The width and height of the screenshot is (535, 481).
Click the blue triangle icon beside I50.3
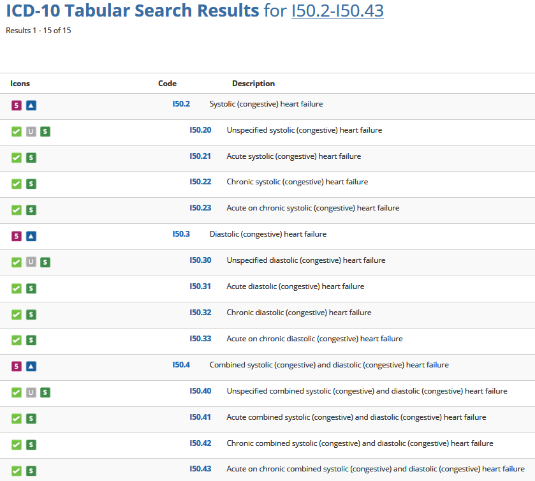pyautogui.click(x=31, y=236)
